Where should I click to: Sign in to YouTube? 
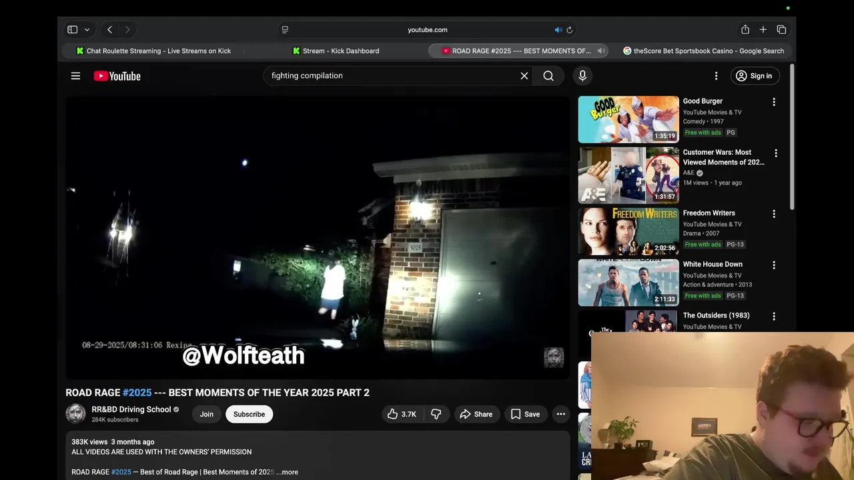coord(754,76)
